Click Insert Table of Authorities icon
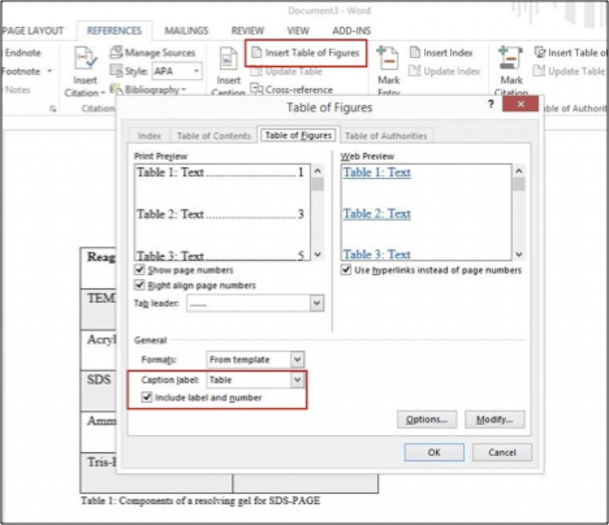The height and width of the screenshot is (525, 609). [x=540, y=52]
